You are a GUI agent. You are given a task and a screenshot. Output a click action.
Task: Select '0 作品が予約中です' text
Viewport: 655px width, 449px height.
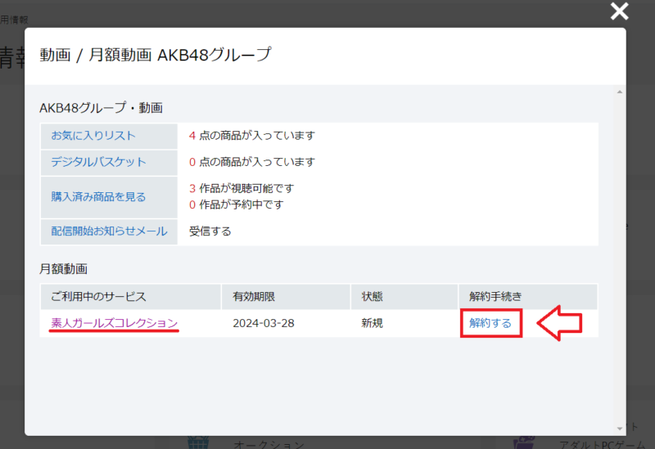tap(236, 204)
